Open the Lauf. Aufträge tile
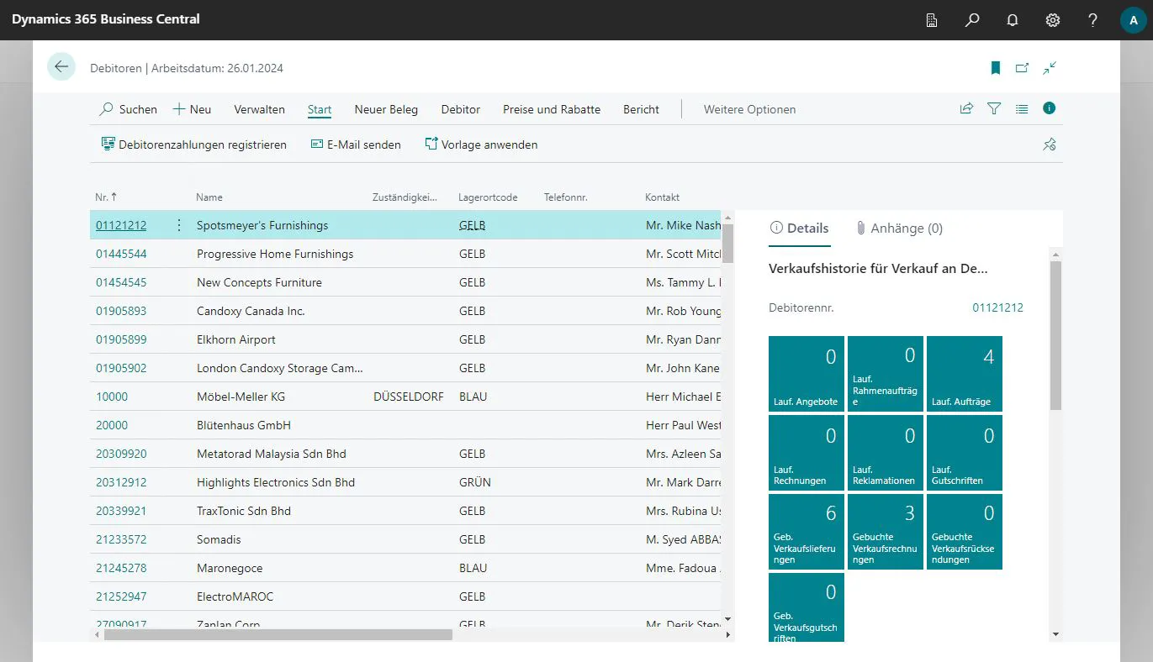Screen dimensions: 1153x662 (x=965, y=374)
